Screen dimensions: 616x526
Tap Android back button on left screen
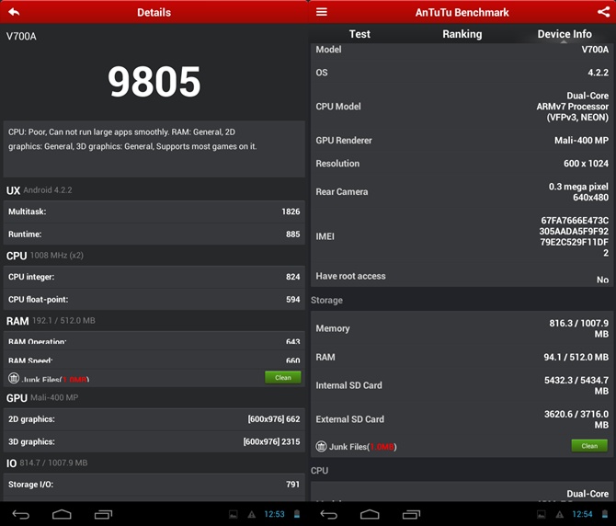pos(20,514)
